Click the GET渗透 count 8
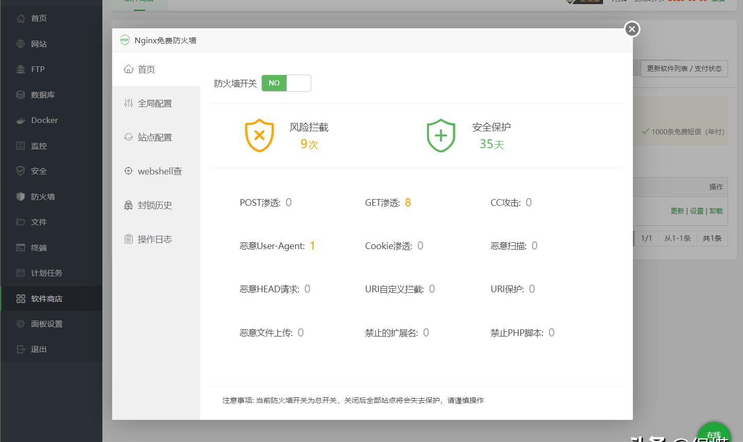The width and height of the screenshot is (743, 442). [x=408, y=202]
